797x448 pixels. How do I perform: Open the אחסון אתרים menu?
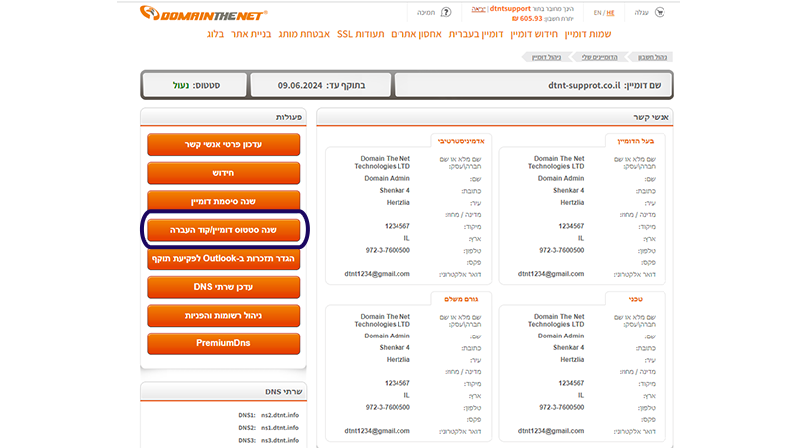coord(416,34)
